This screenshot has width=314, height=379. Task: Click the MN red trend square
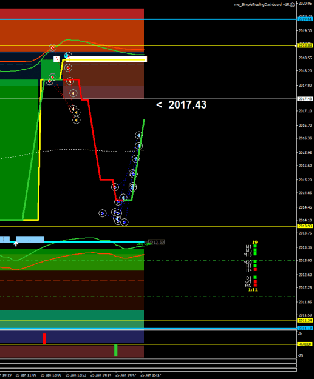pos(255,285)
